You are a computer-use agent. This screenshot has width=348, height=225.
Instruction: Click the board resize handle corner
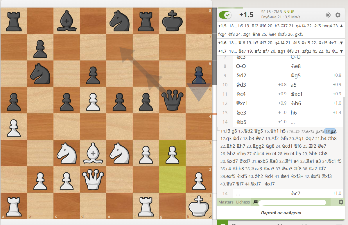click(x=210, y=217)
